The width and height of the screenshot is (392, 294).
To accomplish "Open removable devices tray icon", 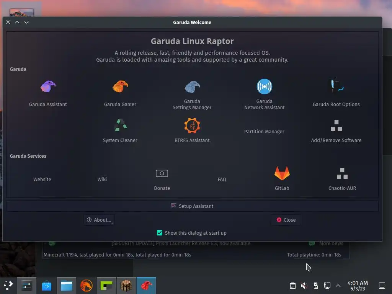I will 316,286.
